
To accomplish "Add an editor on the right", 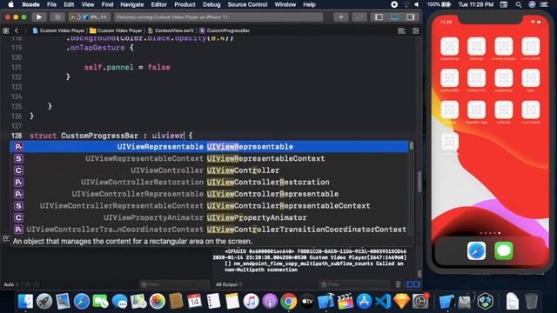I will pos(416,31).
